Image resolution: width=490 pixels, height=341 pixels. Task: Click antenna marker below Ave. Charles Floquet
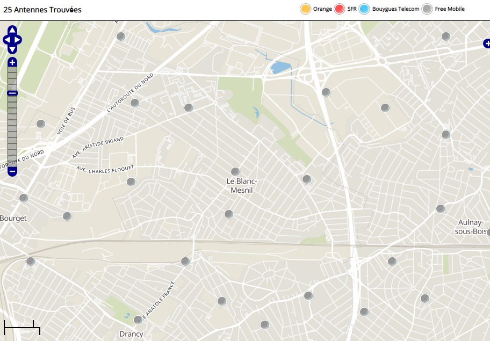131,182
